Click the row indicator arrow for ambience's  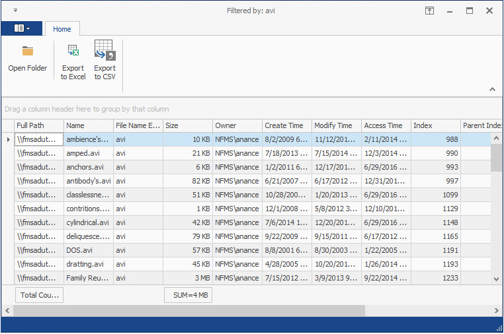click(8, 139)
